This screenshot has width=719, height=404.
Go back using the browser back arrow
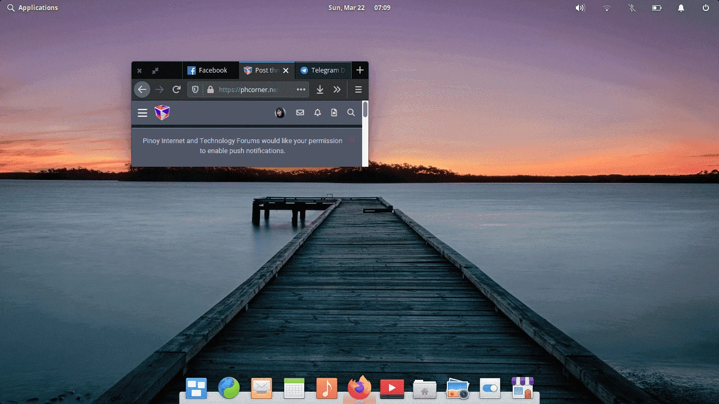click(x=142, y=89)
